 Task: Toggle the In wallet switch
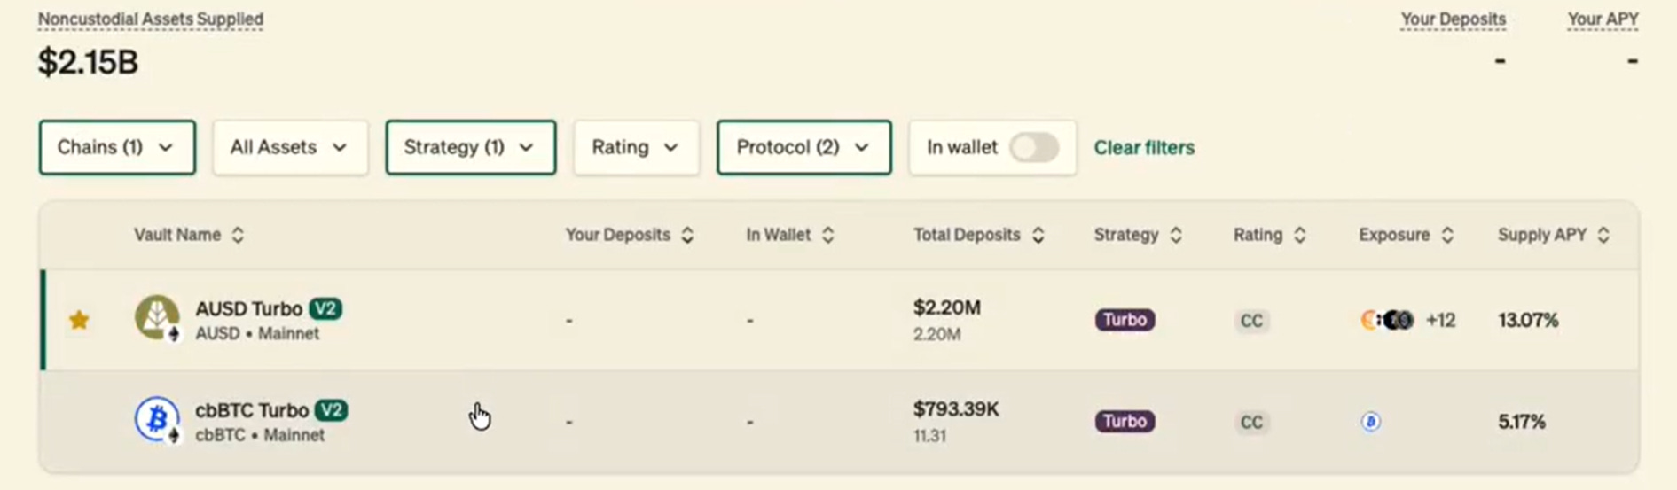tap(1034, 147)
